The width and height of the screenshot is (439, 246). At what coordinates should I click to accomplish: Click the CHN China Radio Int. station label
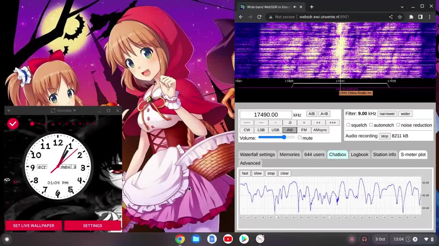tap(356, 93)
